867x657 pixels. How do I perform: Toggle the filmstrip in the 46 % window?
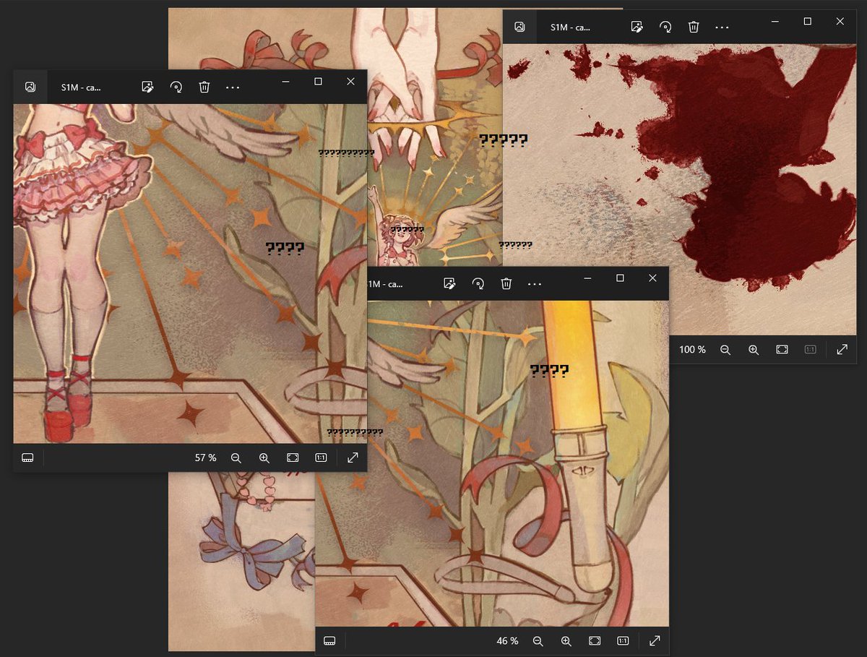coord(330,640)
